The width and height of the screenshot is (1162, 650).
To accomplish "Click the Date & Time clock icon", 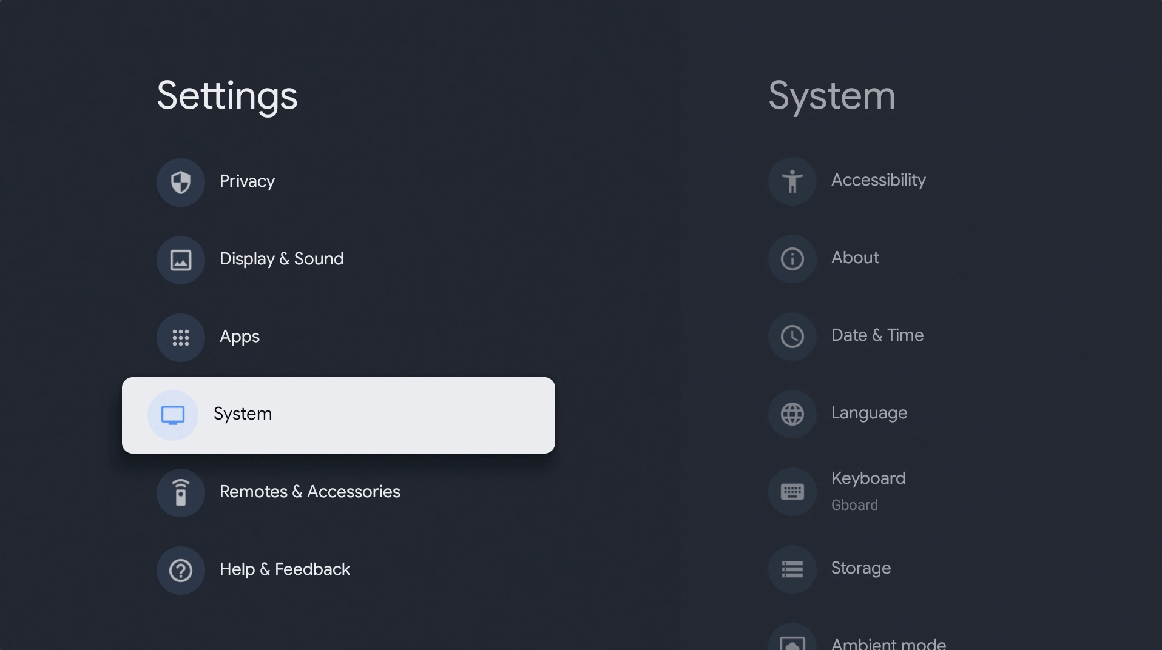I will [791, 336].
